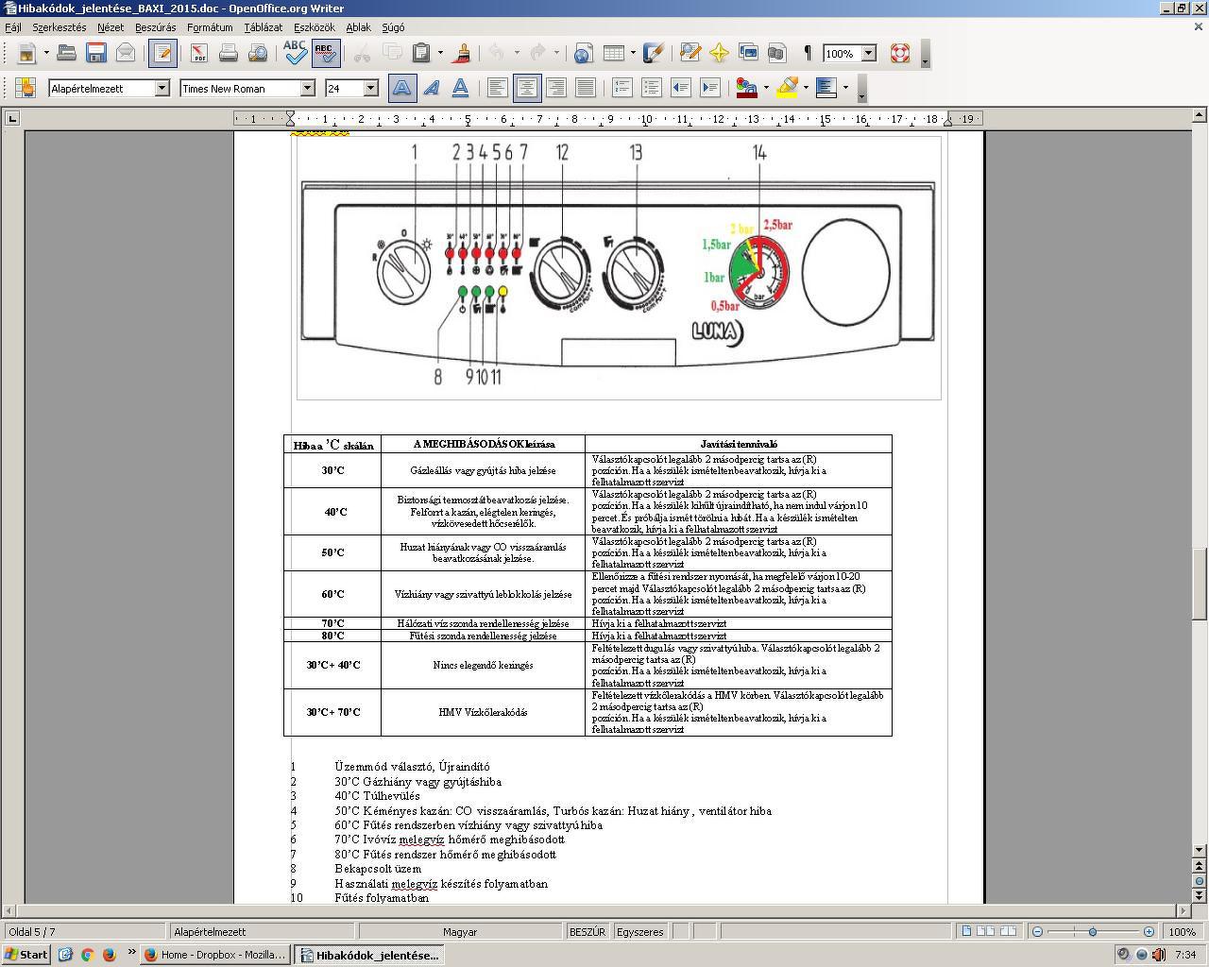1209x967 pixels.
Task: Click the Magyar language status field
Action: coord(460,932)
